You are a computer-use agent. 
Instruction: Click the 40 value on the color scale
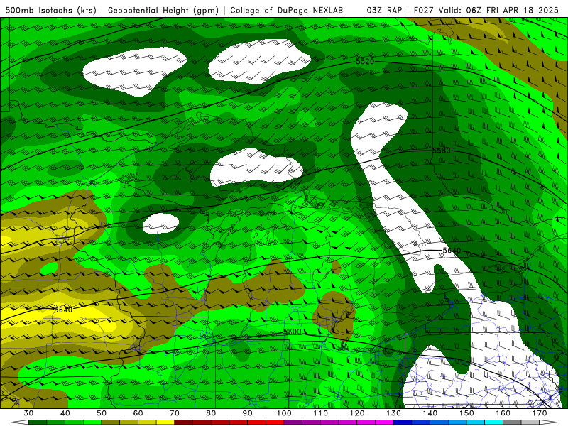pos(65,413)
